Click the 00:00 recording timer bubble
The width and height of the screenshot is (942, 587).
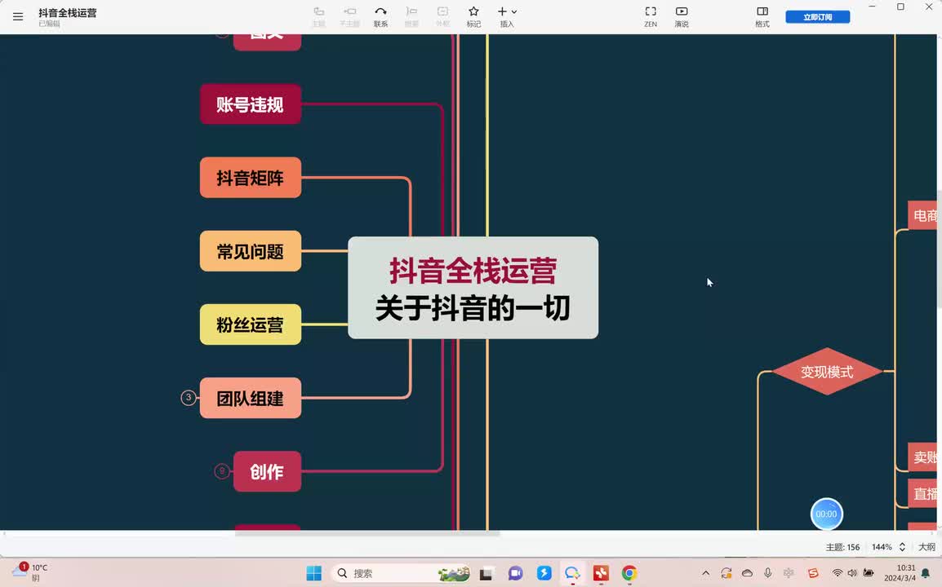point(827,514)
